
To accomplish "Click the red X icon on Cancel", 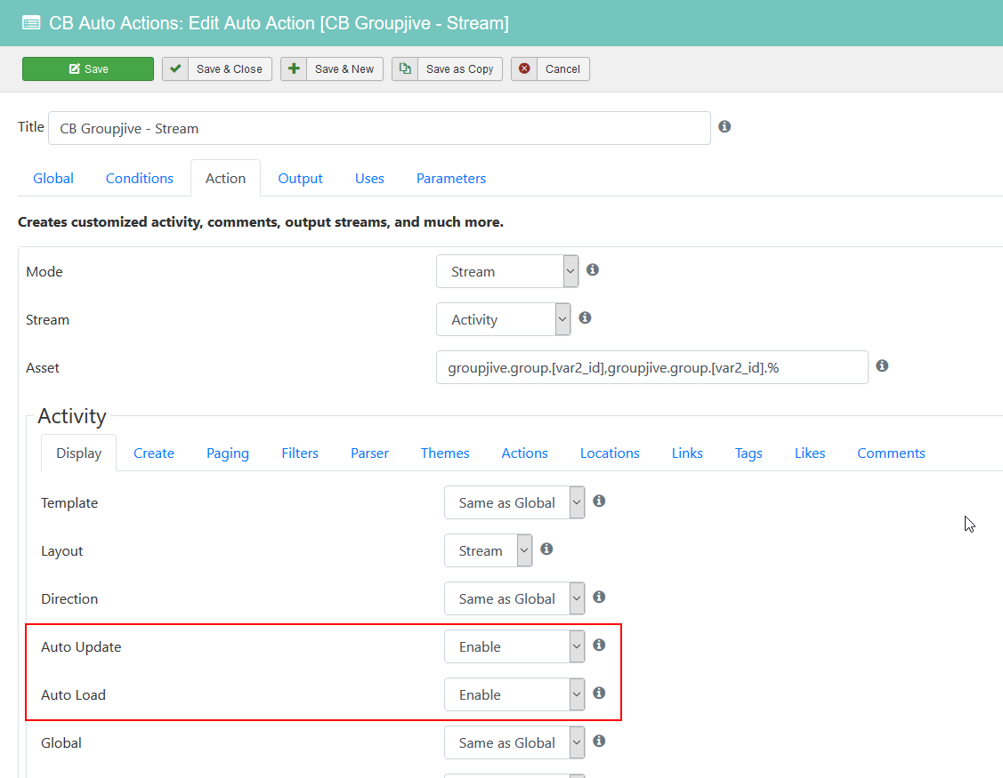I will pyautogui.click(x=524, y=68).
